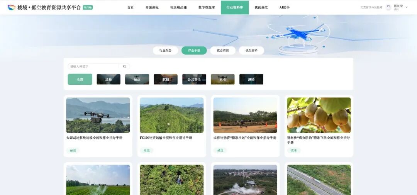Click the user avatar icon
Screen dimensions: 417x195
tap(388, 7)
